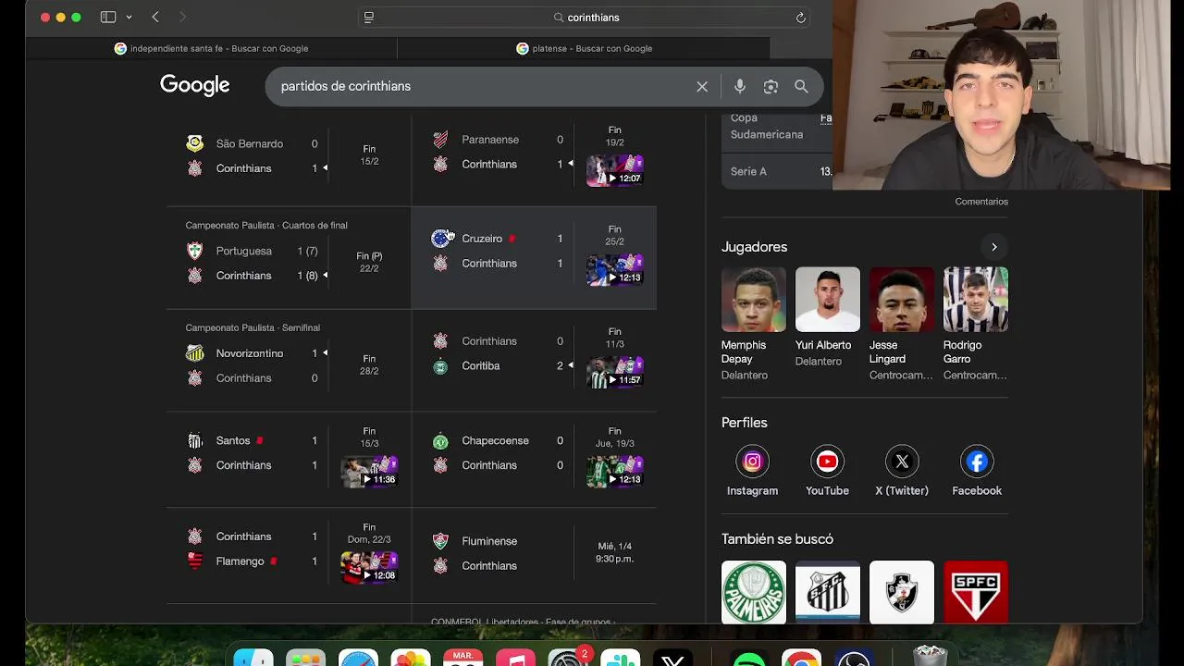Start voice search with microphone icon
The image size is (1184, 666).
pyautogui.click(x=740, y=86)
